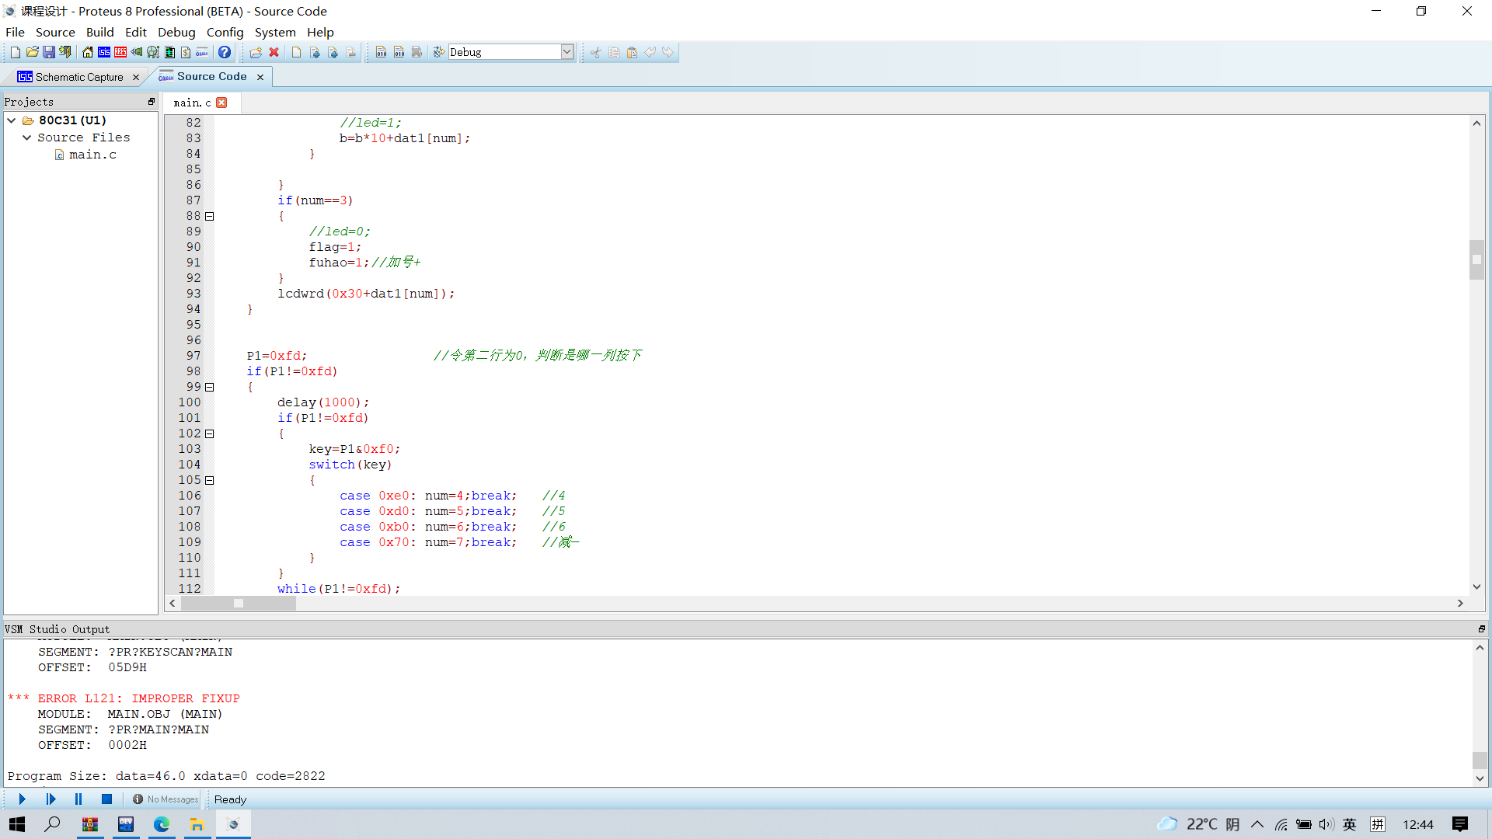The image size is (1492, 839).
Task: Click the New Project toolbar icon
Action: coord(15,52)
